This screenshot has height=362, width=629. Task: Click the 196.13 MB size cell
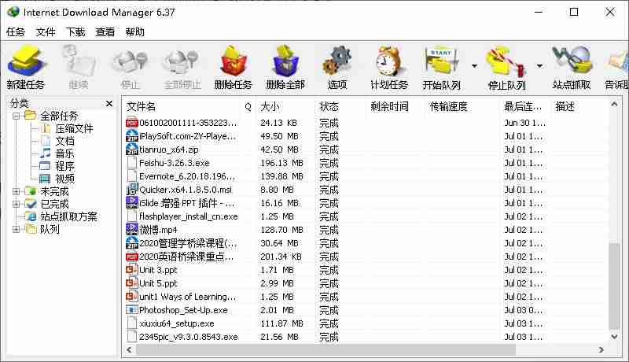point(281,163)
